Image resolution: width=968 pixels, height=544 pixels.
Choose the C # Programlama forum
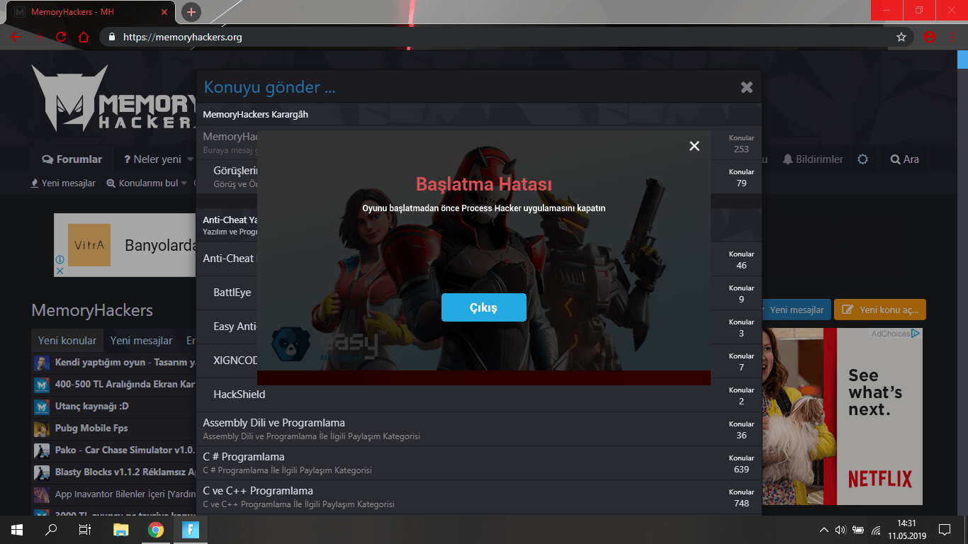pos(479,463)
